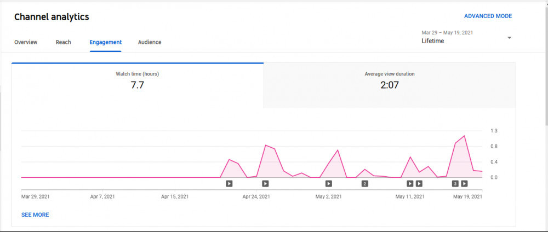This screenshot has width=548, height=232.
Task: Click the video marker before Apr 24
Action: 265,183
